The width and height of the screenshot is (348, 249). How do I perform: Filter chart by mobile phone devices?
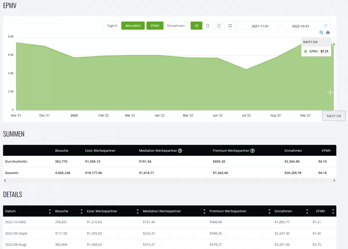tap(208, 26)
